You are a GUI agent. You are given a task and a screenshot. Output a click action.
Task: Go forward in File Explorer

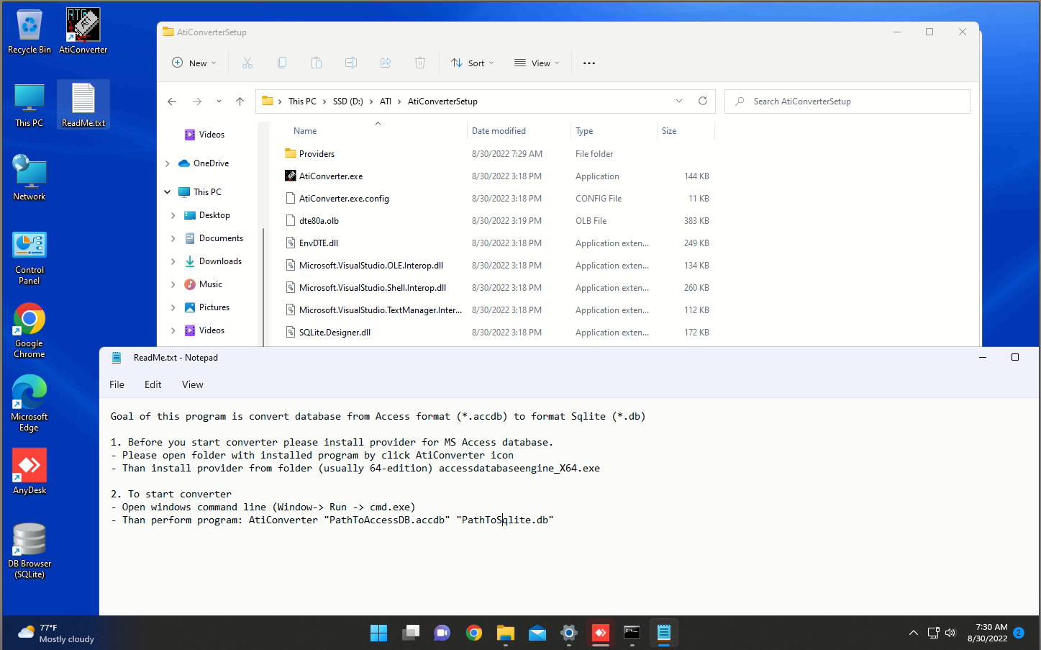point(197,101)
